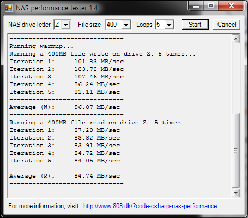Click the 'Running warmup...' line
Viewport: 248px width, 218px height.
tap(41, 46)
